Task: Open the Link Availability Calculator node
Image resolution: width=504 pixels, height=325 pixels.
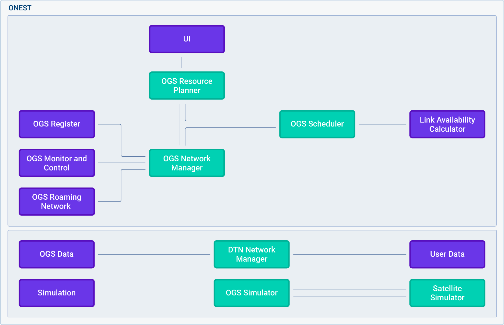Action: pos(447,124)
